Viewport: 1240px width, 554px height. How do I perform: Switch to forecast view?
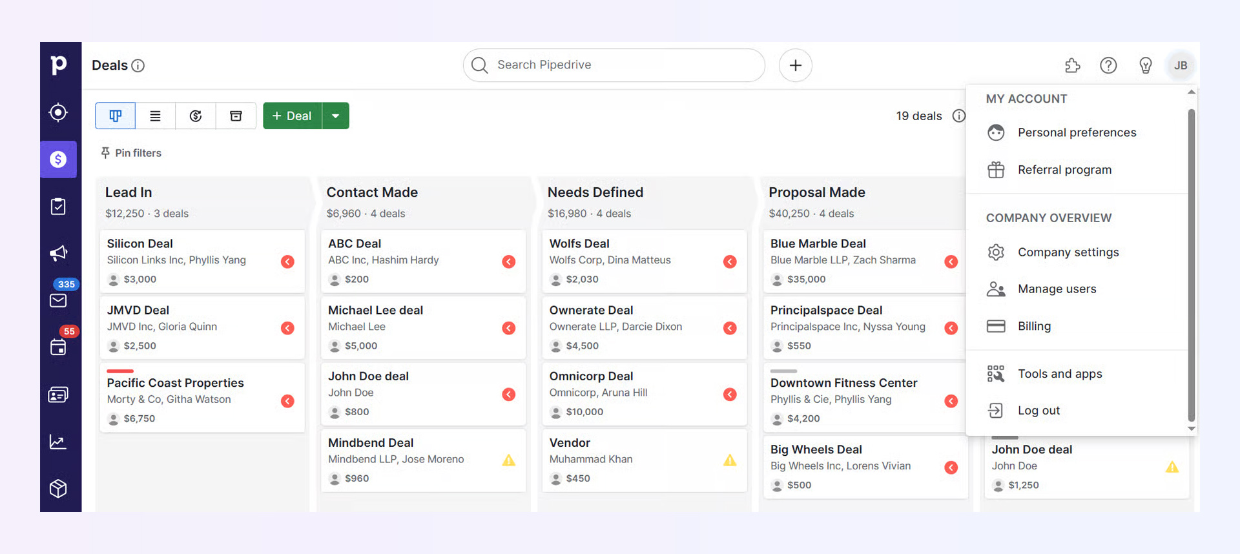pos(196,116)
